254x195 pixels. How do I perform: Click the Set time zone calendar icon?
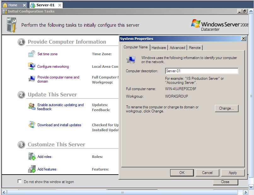coord(32,54)
